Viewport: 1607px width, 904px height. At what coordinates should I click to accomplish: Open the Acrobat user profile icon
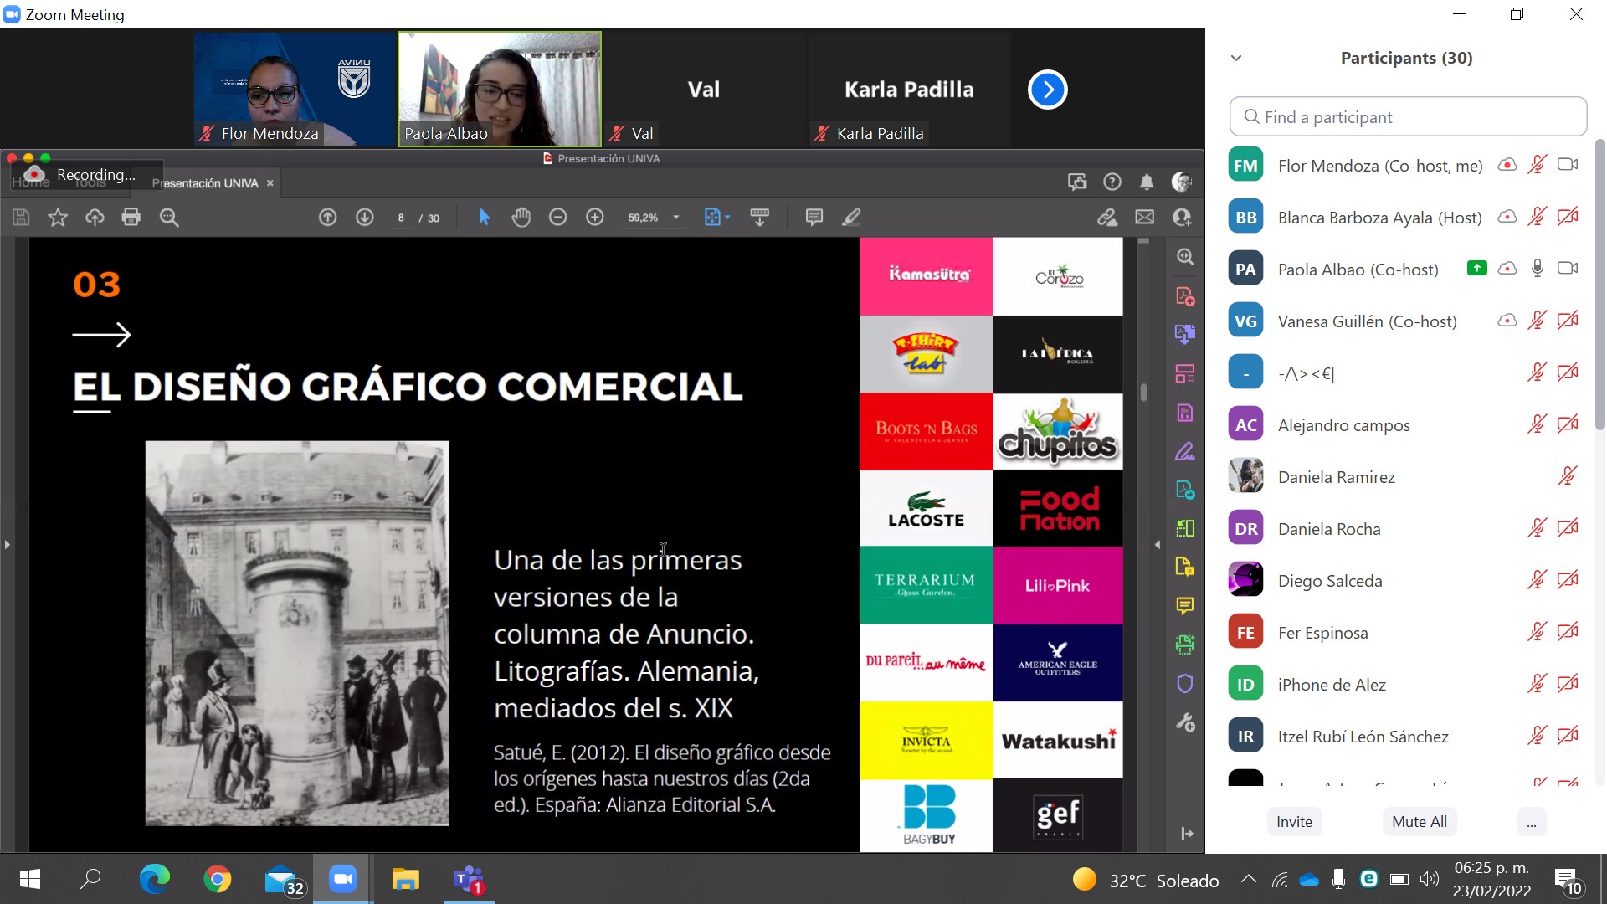1181,182
